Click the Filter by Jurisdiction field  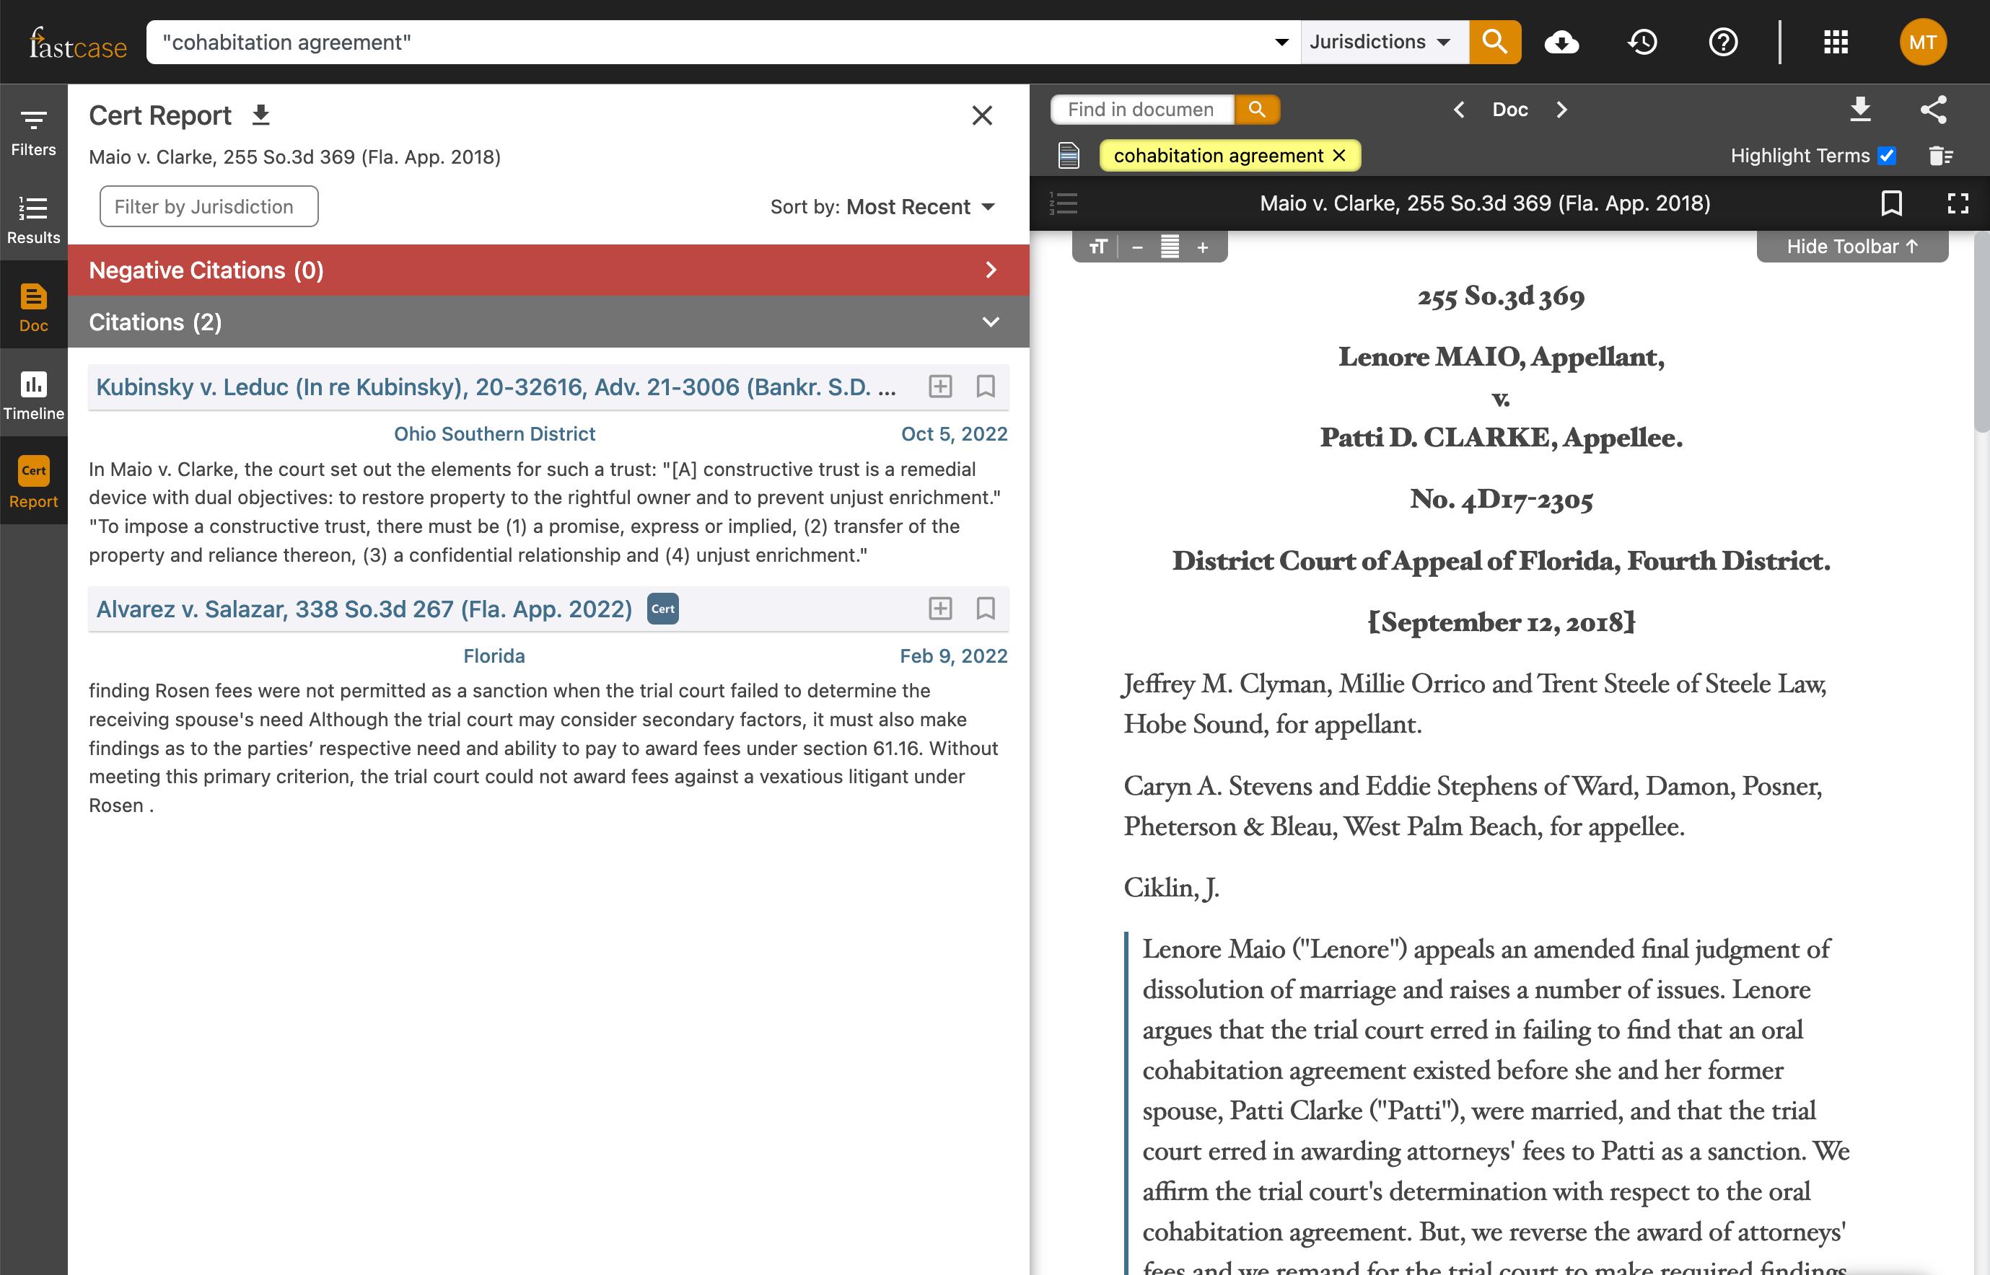pyautogui.click(x=209, y=207)
